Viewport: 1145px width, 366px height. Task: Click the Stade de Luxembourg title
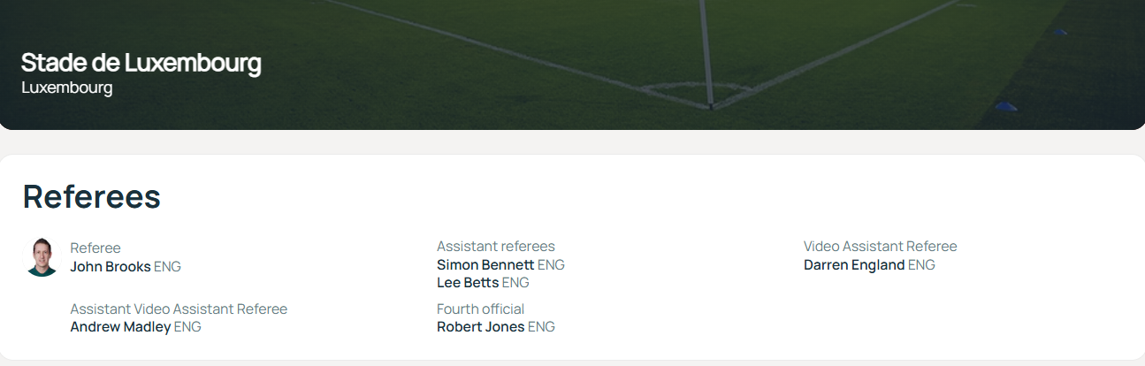coord(141,64)
